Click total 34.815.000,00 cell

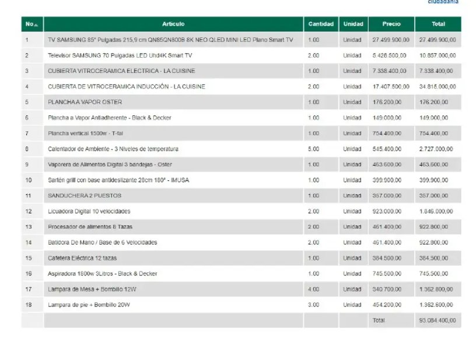pyautogui.click(x=437, y=86)
